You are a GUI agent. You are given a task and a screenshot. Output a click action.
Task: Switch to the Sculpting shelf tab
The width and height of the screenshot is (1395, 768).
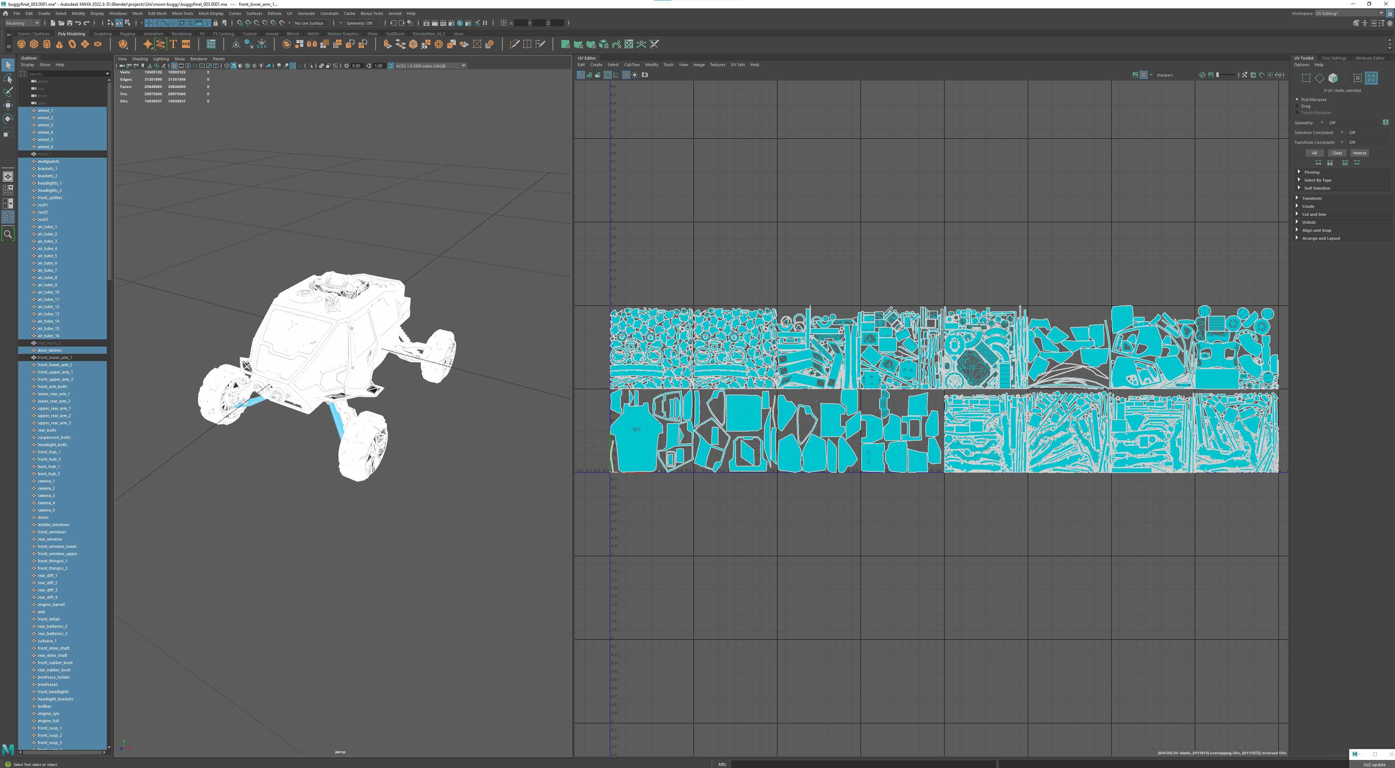102,33
